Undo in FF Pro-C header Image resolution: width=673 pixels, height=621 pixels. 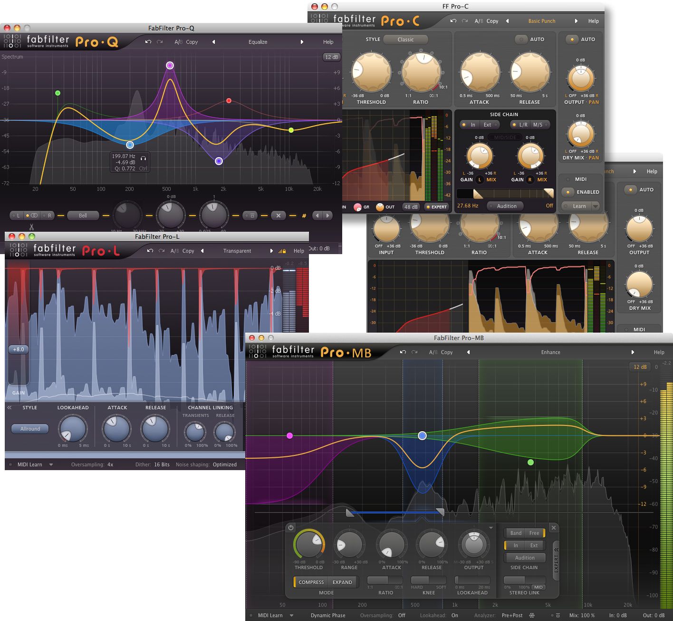[x=453, y=21]
